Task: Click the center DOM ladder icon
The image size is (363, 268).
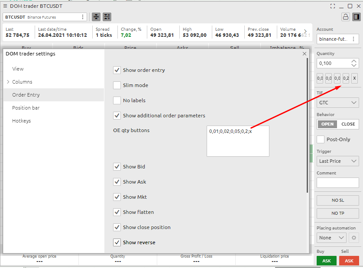Action: 96,17
